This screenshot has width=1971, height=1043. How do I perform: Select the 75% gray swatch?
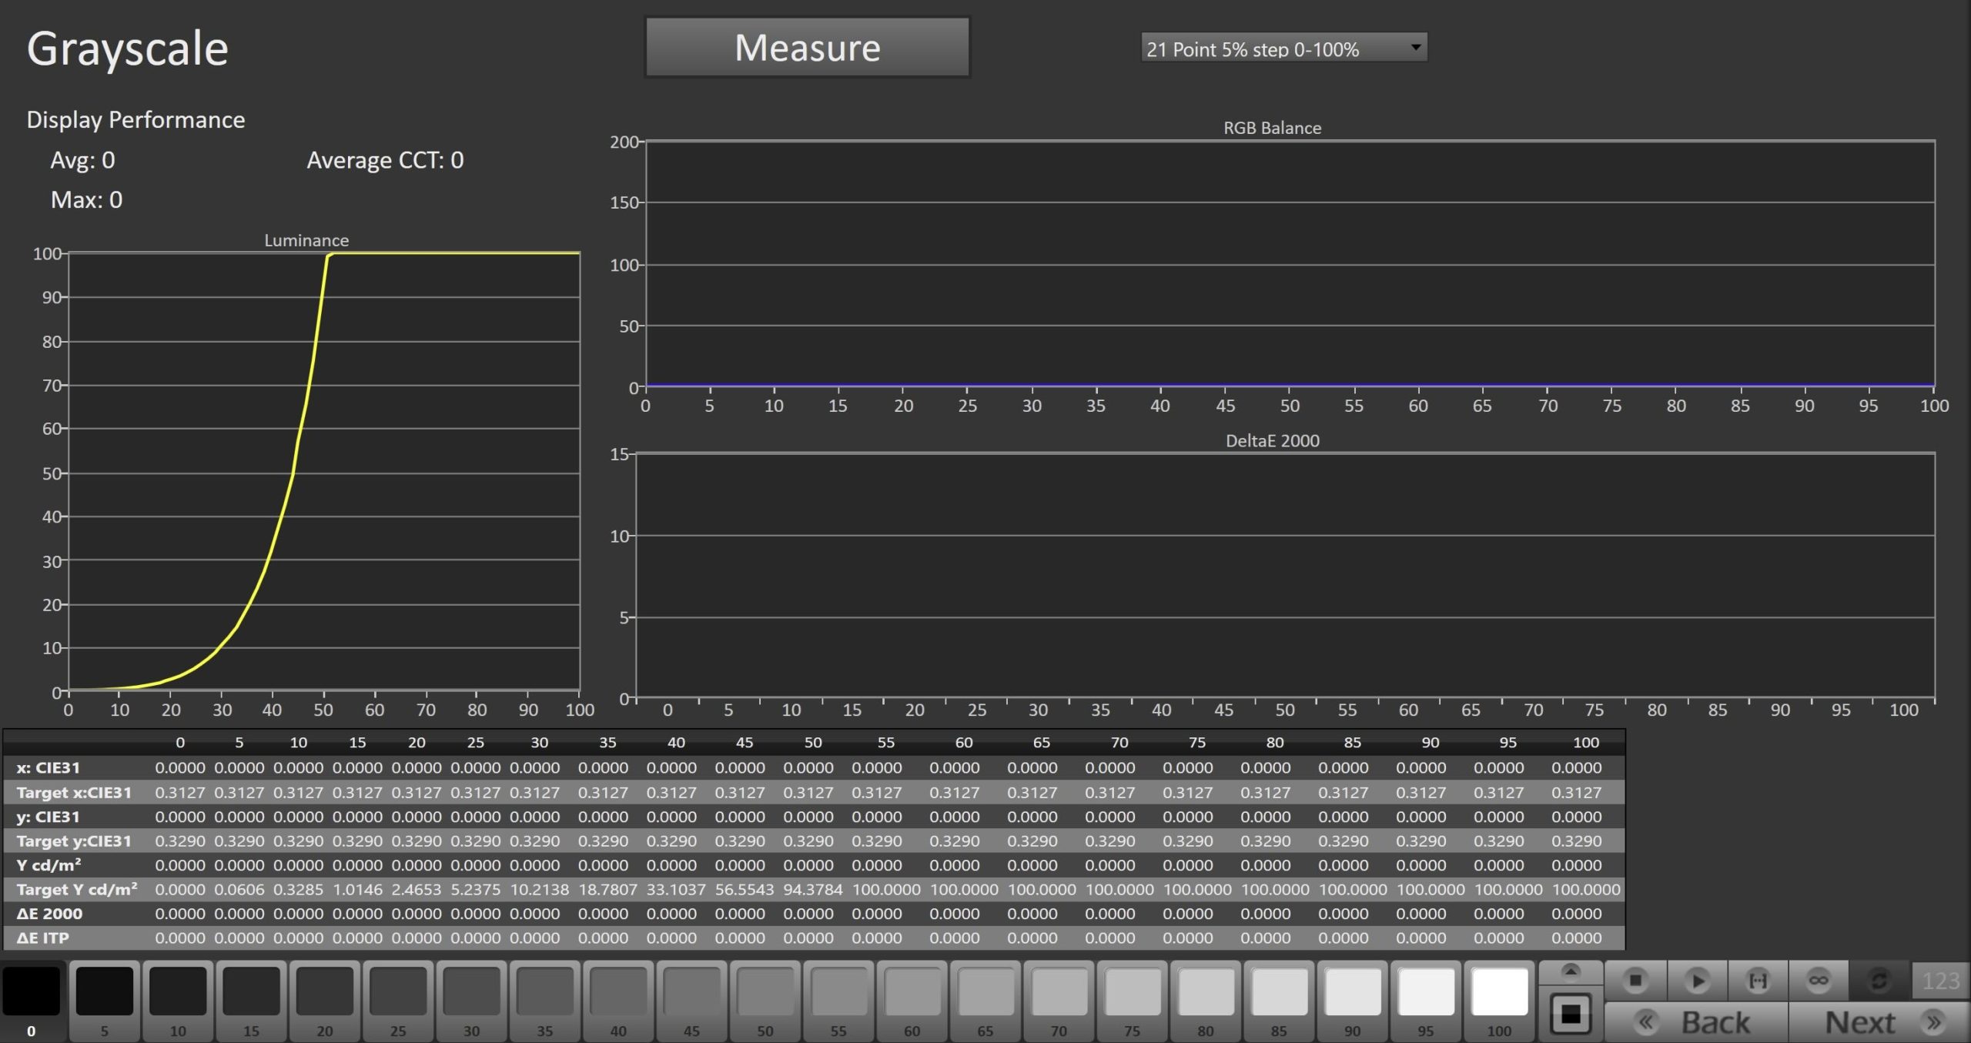(1132, 1001)
